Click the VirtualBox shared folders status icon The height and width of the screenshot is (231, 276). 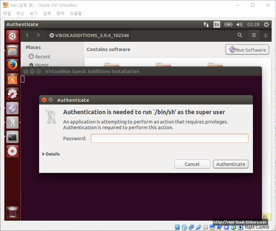(205, 227)
